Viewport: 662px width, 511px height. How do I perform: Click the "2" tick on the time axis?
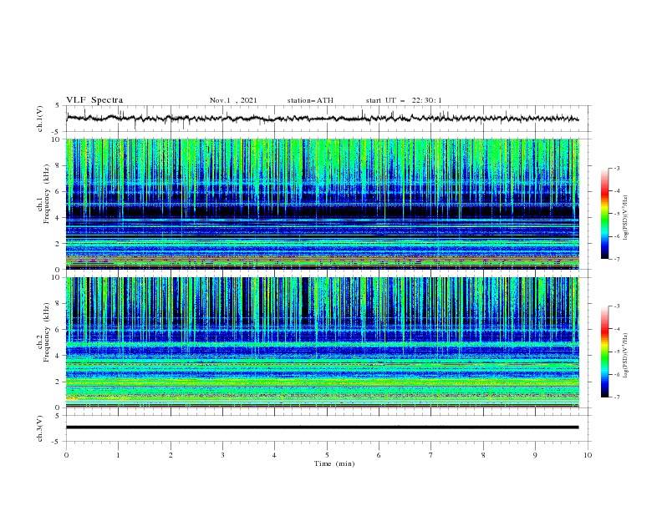[171, 455]
